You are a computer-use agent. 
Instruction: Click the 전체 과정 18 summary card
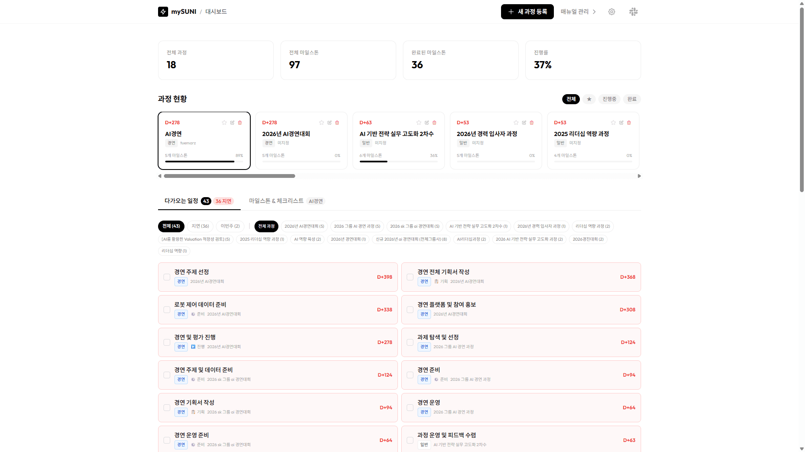pyautogui.click(x=216, y=60)
